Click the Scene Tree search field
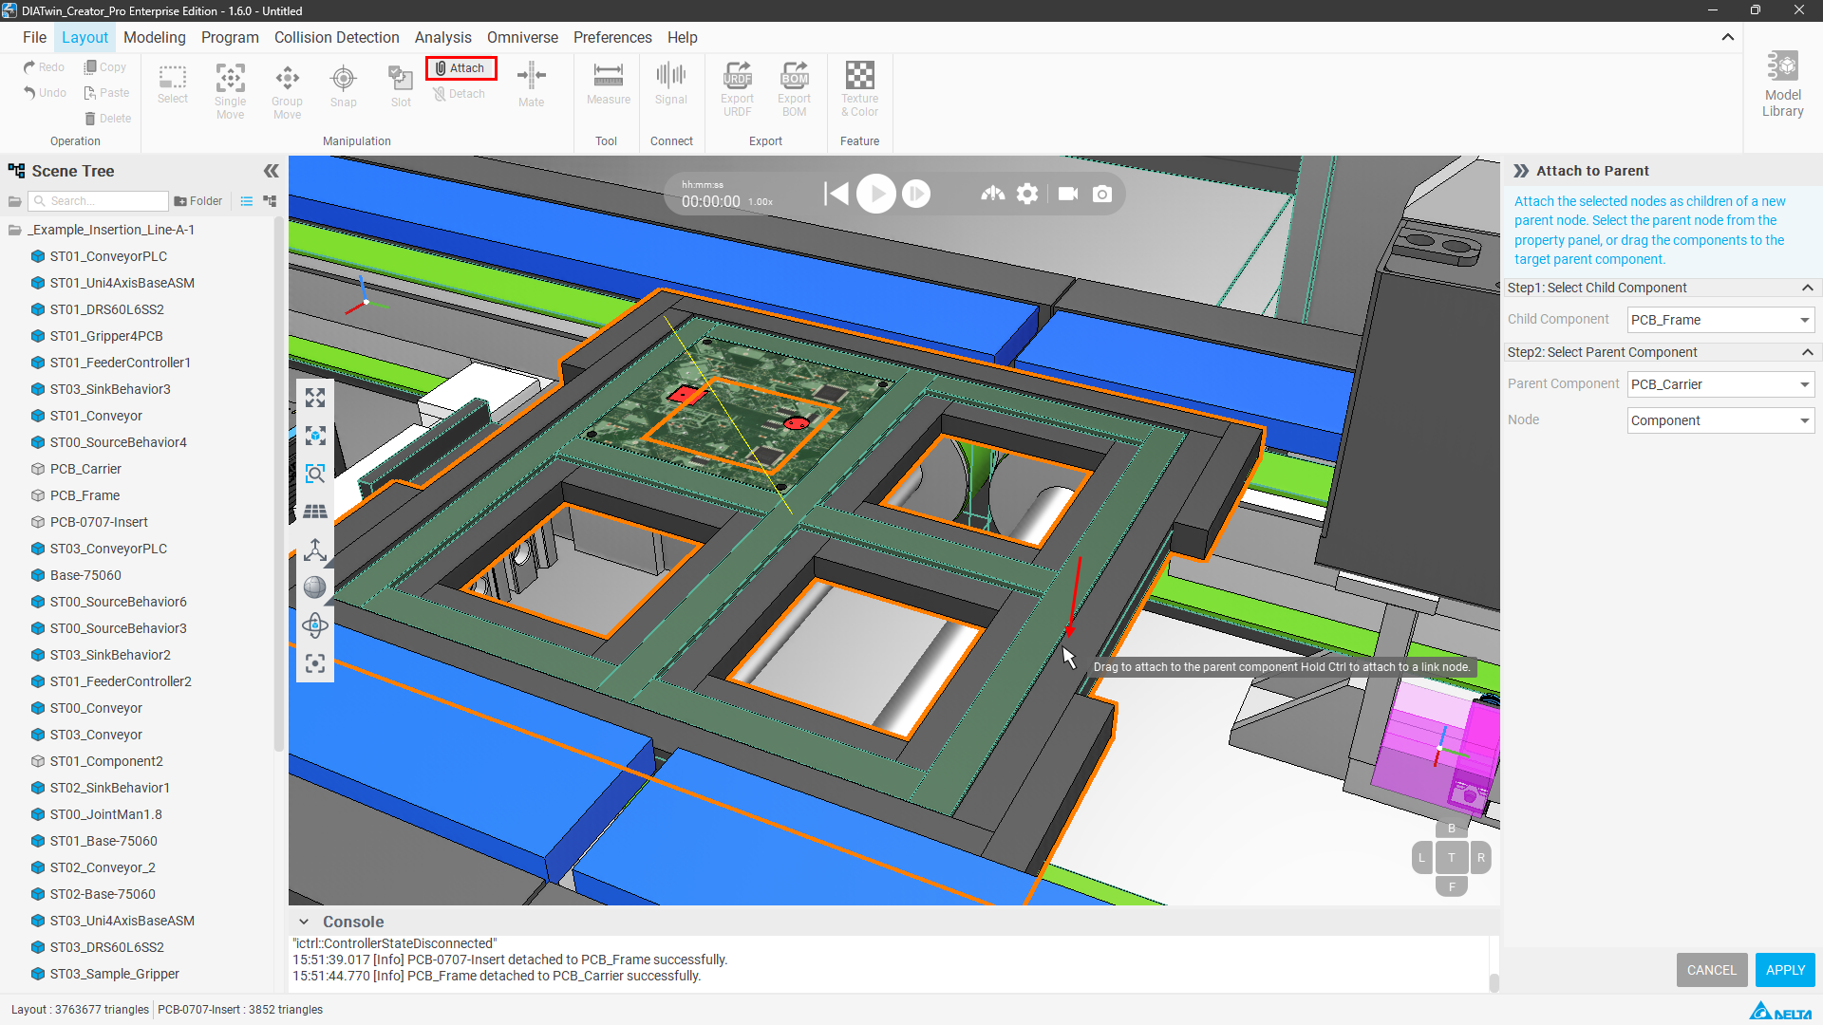 pos(99,201)
